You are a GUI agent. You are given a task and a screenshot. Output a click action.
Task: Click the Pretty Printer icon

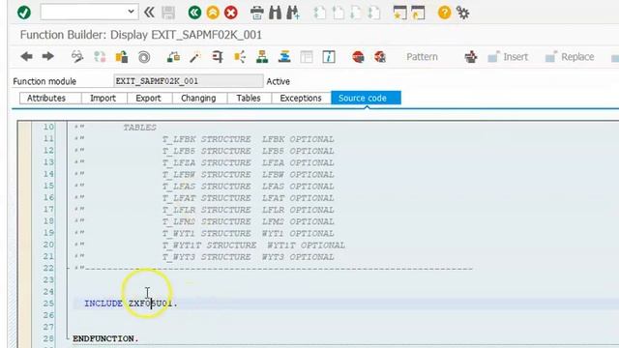click(x=471, y=57)
